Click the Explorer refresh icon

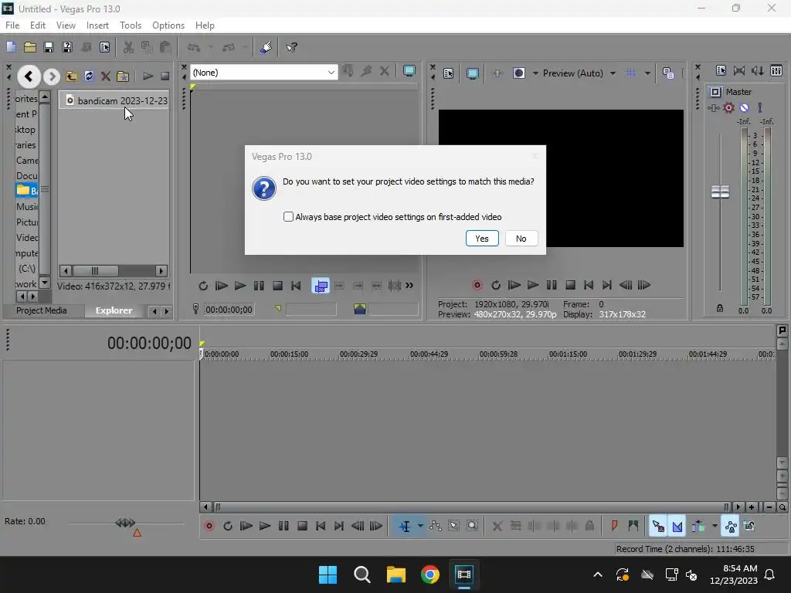click(89, 76)
